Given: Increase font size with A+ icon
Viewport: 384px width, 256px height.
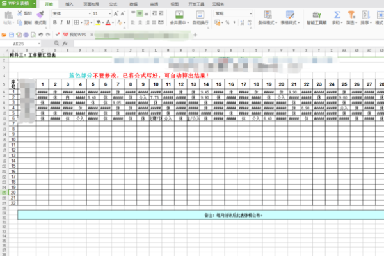Looking at the screenshot, I should 116,13.
